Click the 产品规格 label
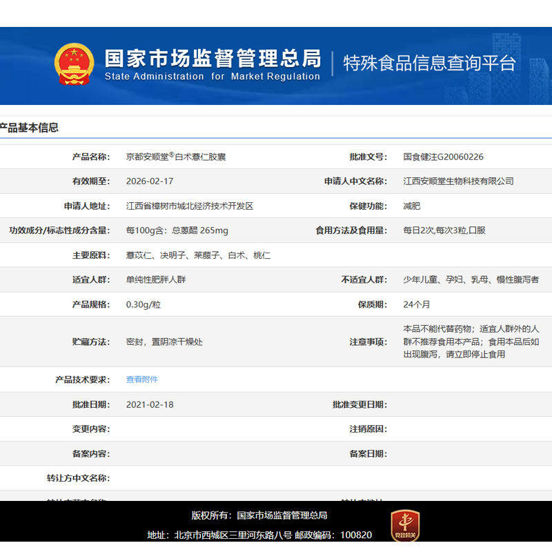The height and width of the screenshot is (552, 552). pyautogui.click(x=91, y=304)
